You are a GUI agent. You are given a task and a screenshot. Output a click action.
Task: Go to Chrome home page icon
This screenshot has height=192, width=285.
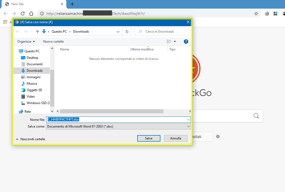(x=31, y=13)
